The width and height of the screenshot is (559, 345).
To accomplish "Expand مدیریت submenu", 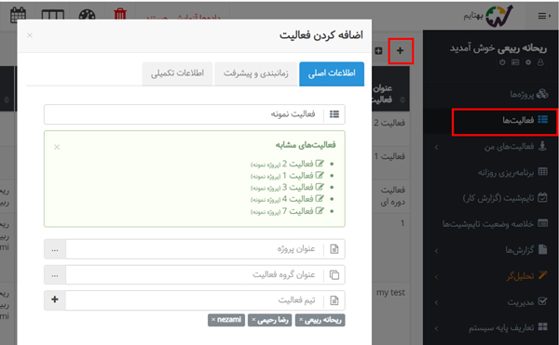I will 436,302.
